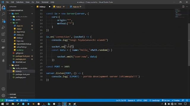Open Explorer views ellipsis menu
Viewport: 190px width, 106px height.
click(x=32, y=6)
